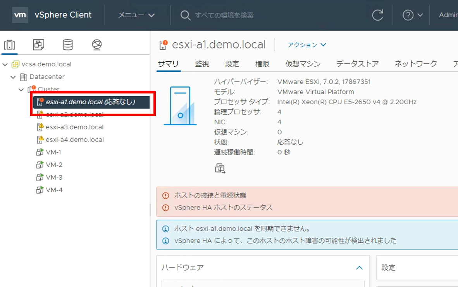Click the navigator pane splitter handle
The image size is (458, 287).
pos(150,210)
